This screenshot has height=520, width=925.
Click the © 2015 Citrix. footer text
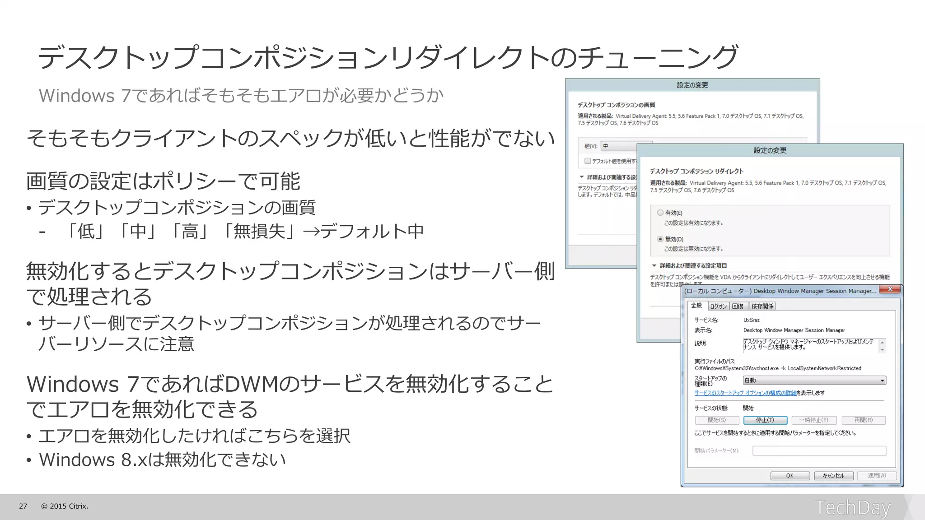(65, 506)
